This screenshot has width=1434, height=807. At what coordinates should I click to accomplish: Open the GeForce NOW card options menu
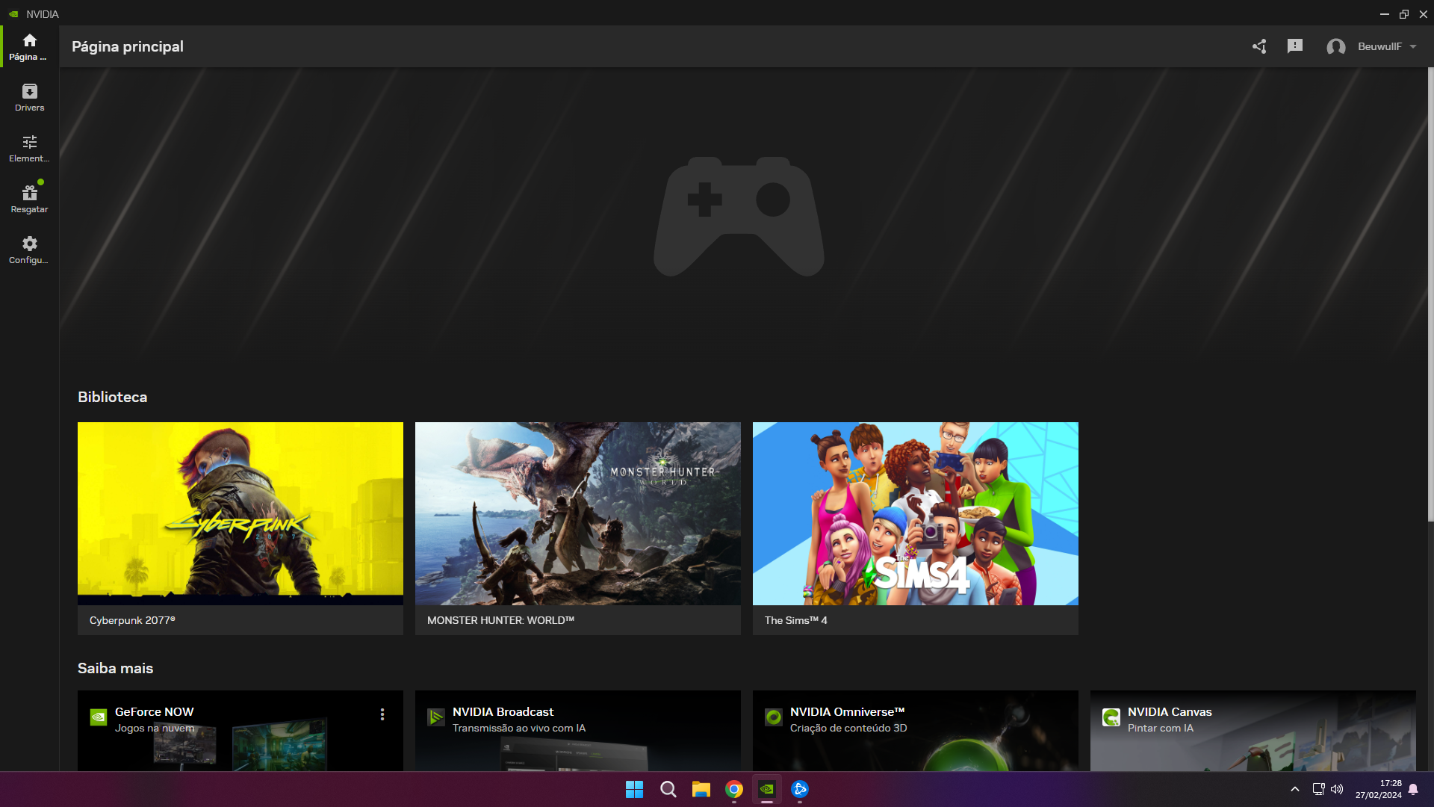(382, 714)
